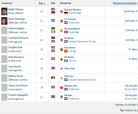Open the Keuken Kampioen Divisie link for Excelsior

[x=82, y=42]
